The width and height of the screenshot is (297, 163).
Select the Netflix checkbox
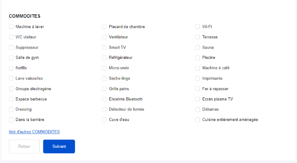(11, 68)
